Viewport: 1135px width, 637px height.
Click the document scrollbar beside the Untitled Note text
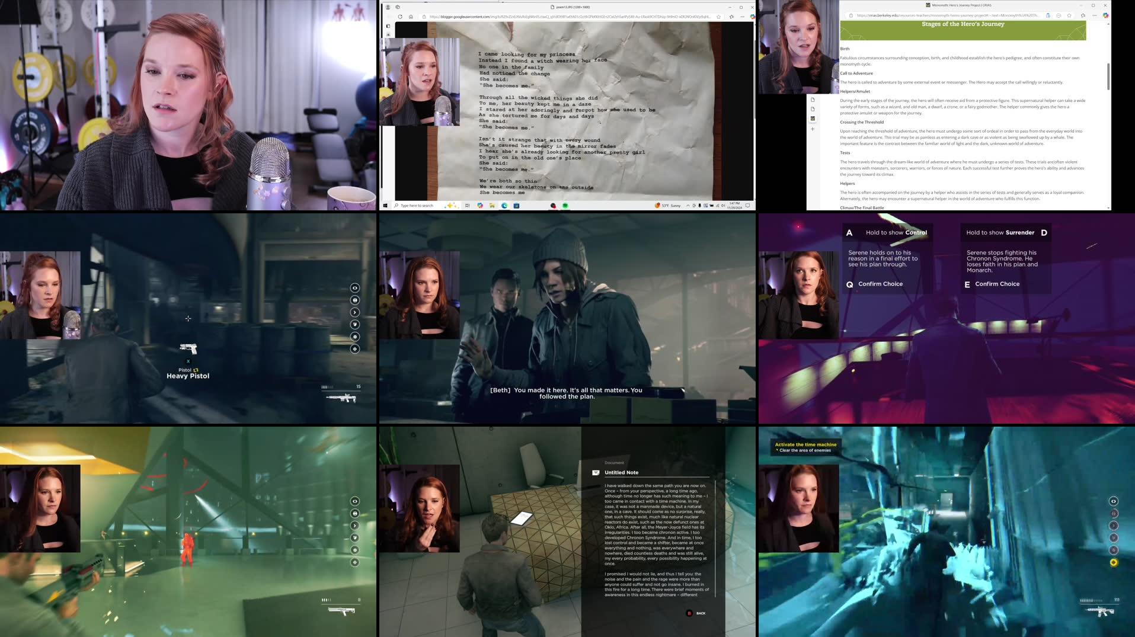pyautogui.click(x=715, y=538)
